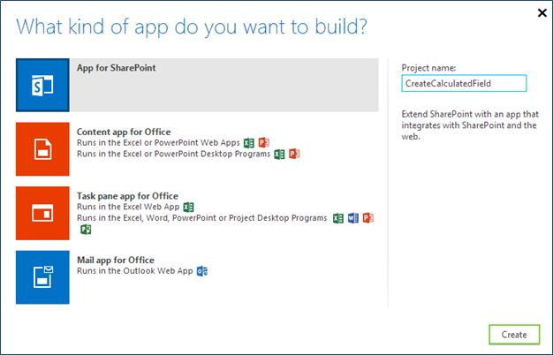553x355 pixels.
Task: Click the 'Project name:' label
Action: 428,68
